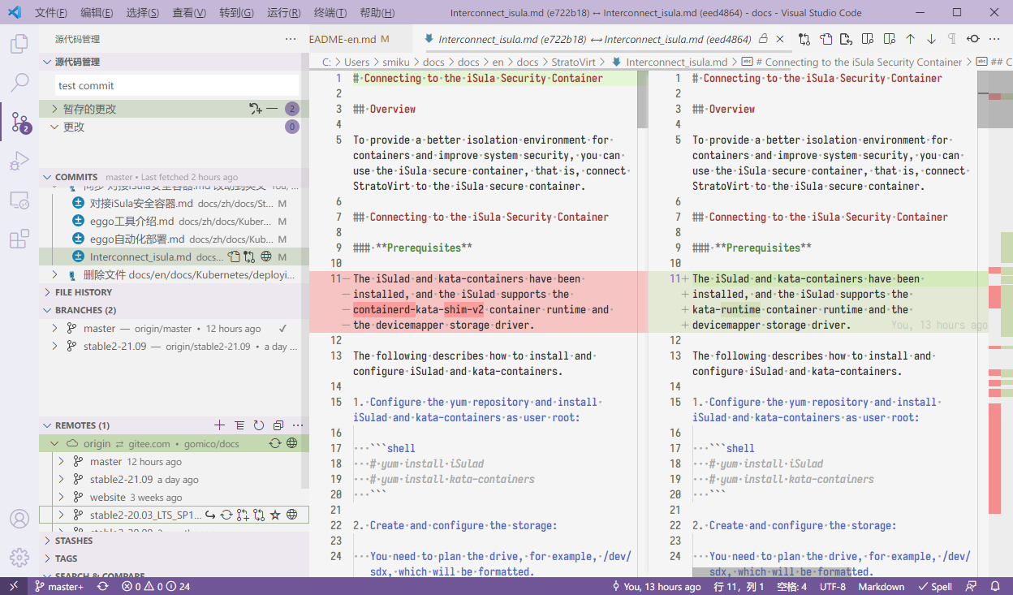Click notifications bell in status bar
Viewport: 1013px width, 595px height.
995,586
